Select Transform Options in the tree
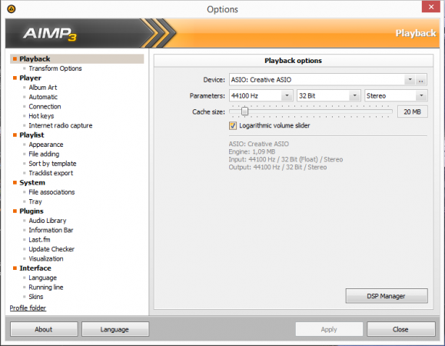 pyautogui.click(x=55, y=68)
